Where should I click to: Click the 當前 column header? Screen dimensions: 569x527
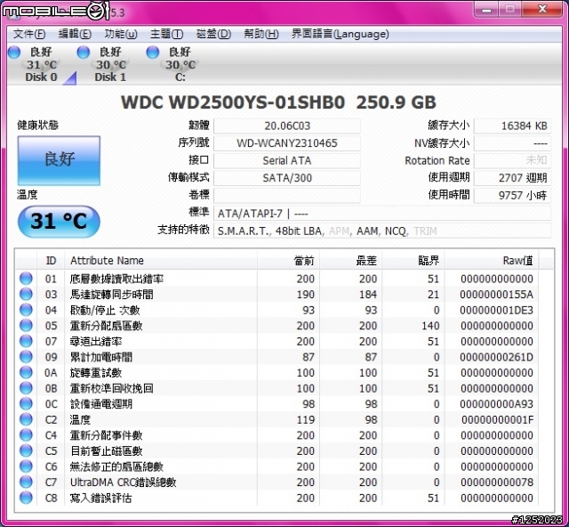point(288,261)
